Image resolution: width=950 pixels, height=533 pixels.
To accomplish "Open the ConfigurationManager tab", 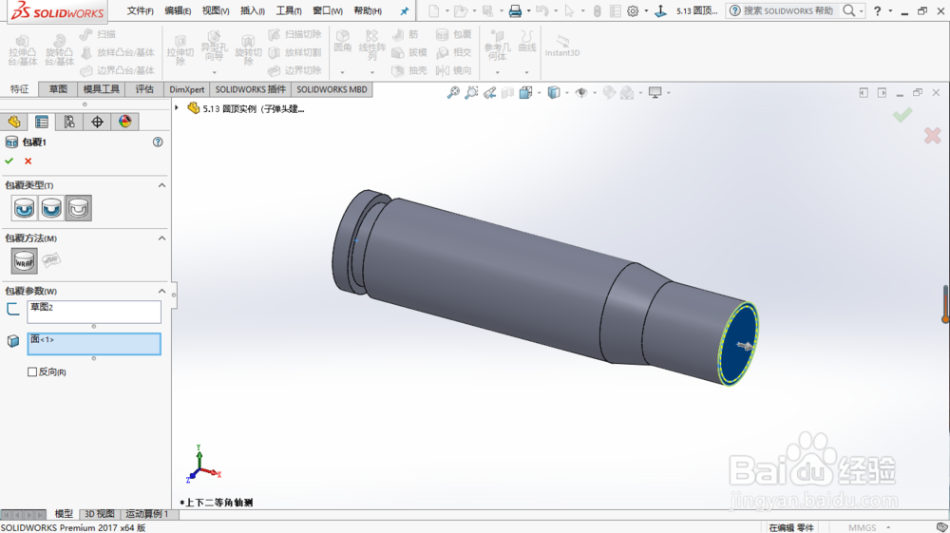I will tap(69, 122).
